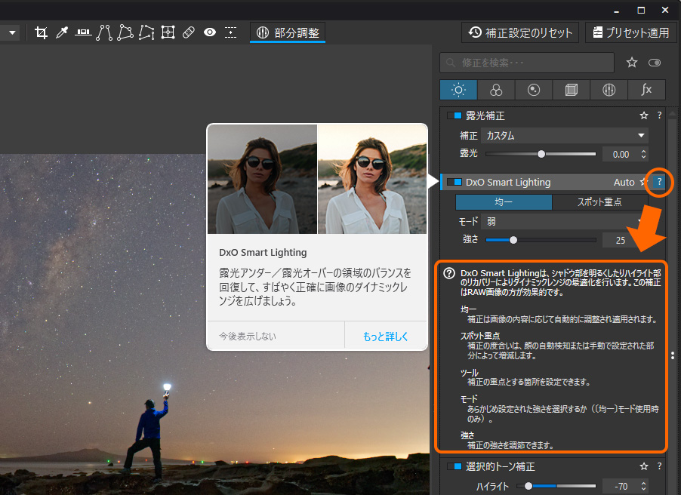Activate the 部分調整 local adjustments button
Viewport: 681px width, 495px height.
[288, 33]
